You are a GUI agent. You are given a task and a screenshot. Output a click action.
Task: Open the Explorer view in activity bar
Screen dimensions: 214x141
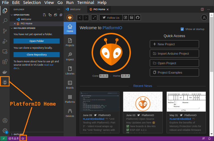5,11
